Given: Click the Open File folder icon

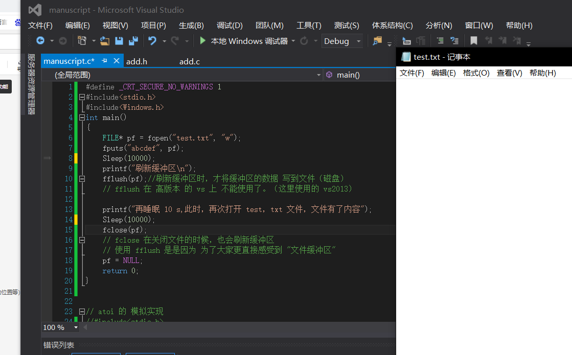Looking at the screenshot, I should click(x=105, y=41).
